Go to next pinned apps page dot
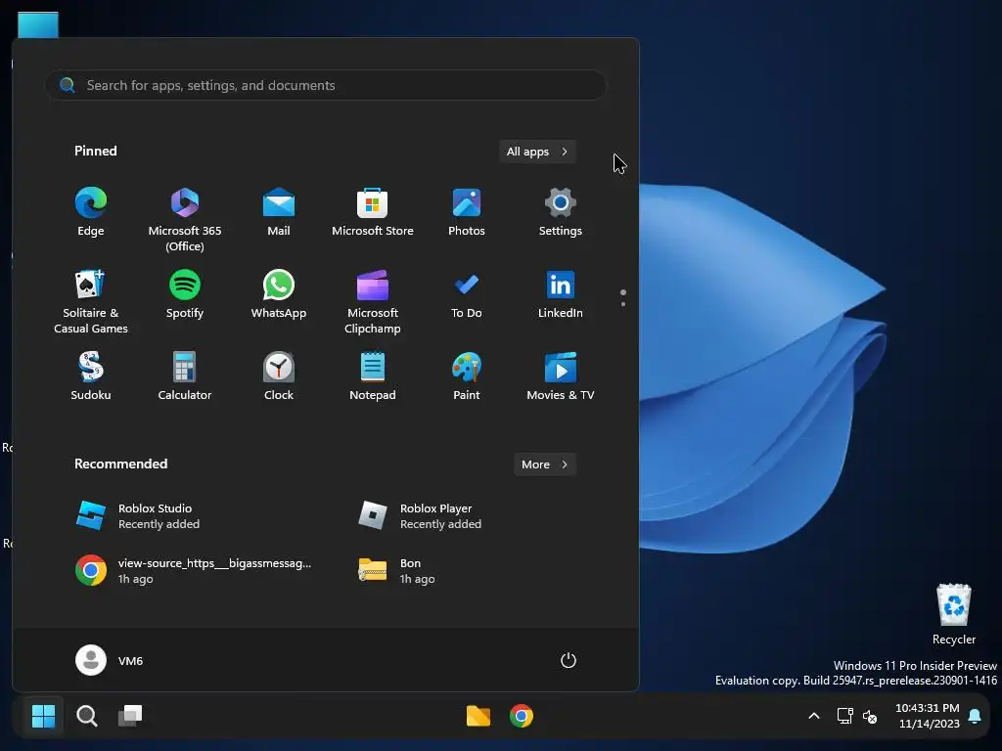 click(x=623, y=304)
